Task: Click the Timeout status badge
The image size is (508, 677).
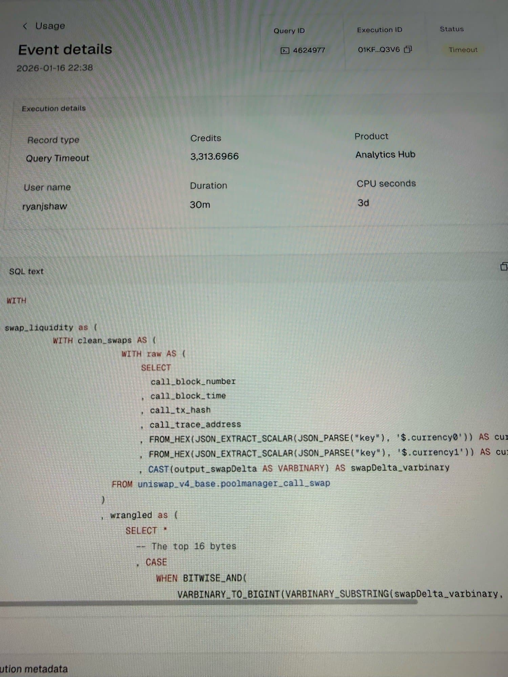Action: pos(463,50)
